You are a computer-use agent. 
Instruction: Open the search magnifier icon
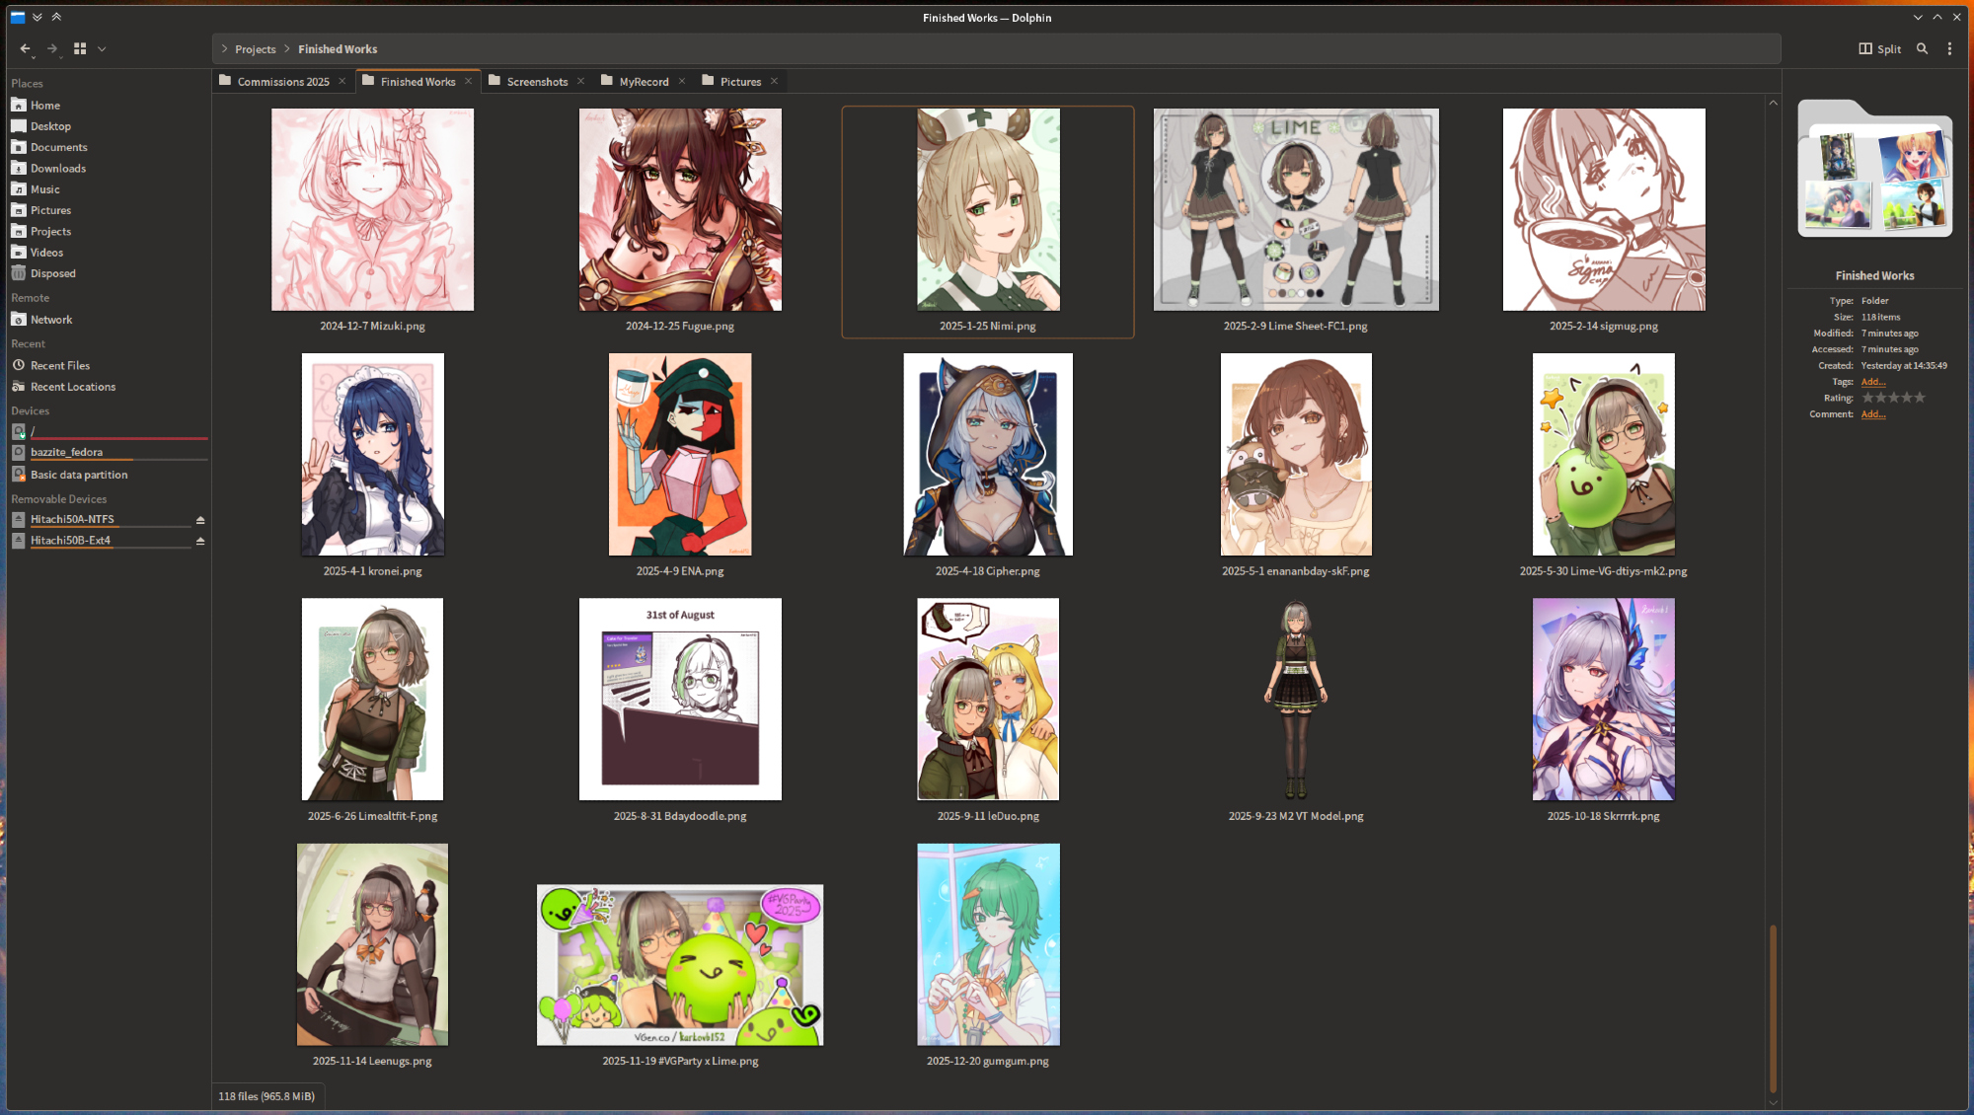(1922, 48)
